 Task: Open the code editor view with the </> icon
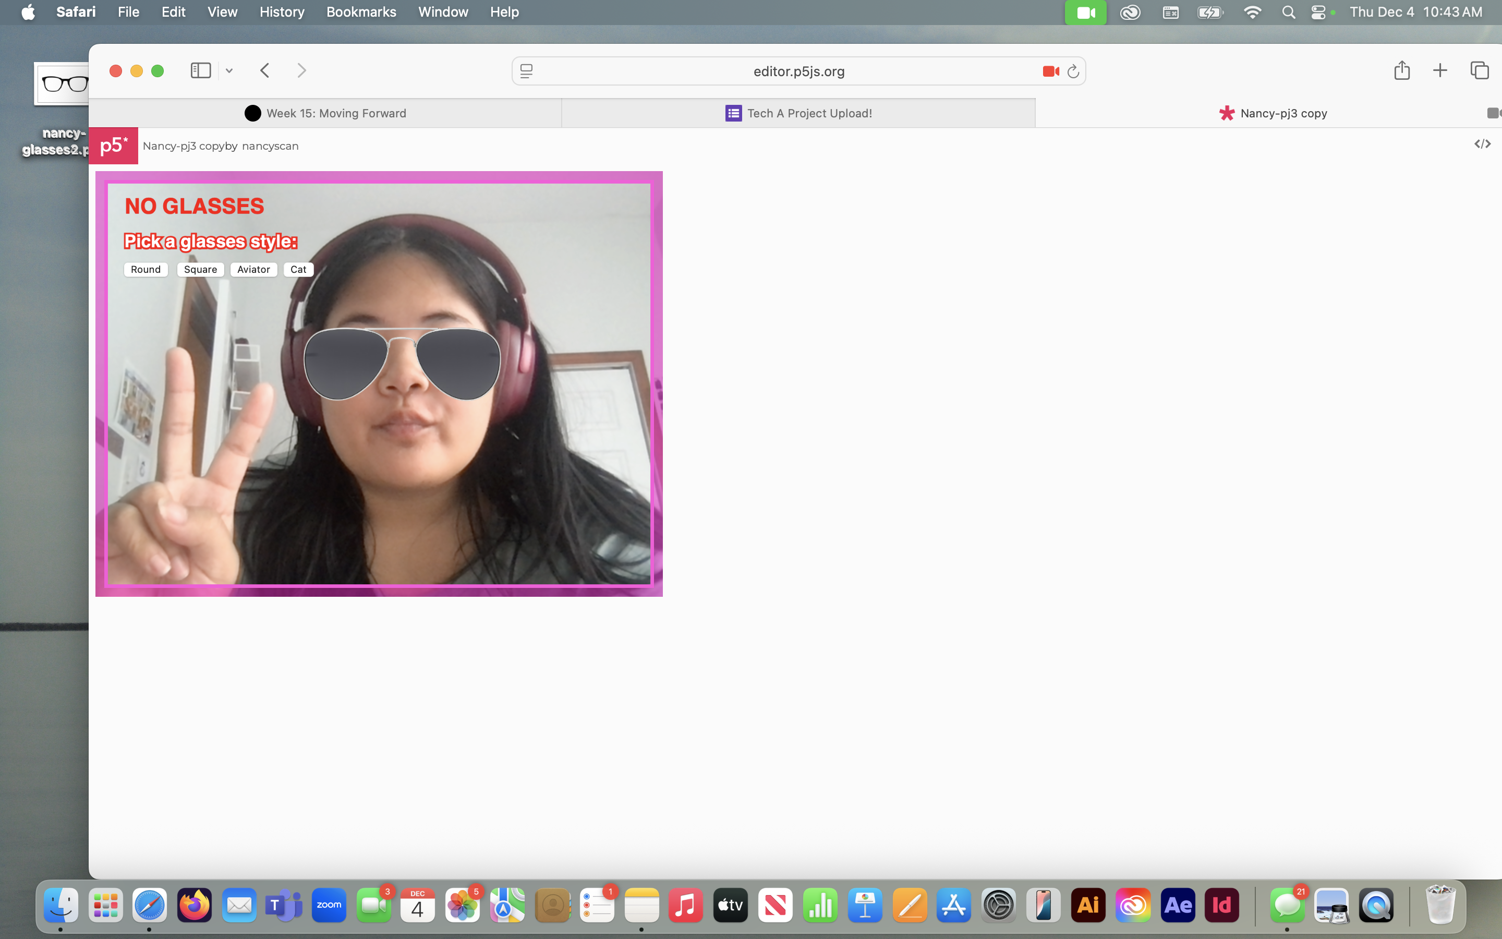1483,143
